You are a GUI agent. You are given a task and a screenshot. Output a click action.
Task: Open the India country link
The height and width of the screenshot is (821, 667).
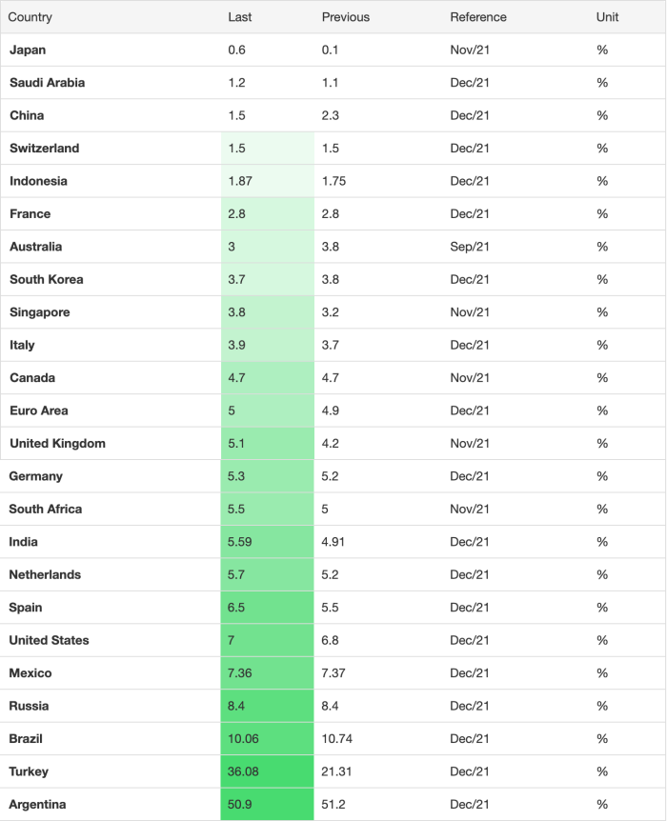(x=23, y=541)
